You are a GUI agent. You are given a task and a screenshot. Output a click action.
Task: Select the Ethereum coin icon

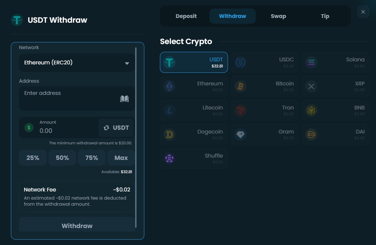coord(169,86)
